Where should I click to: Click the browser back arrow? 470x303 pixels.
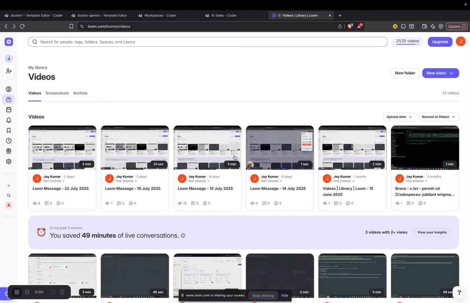point(6,26)
